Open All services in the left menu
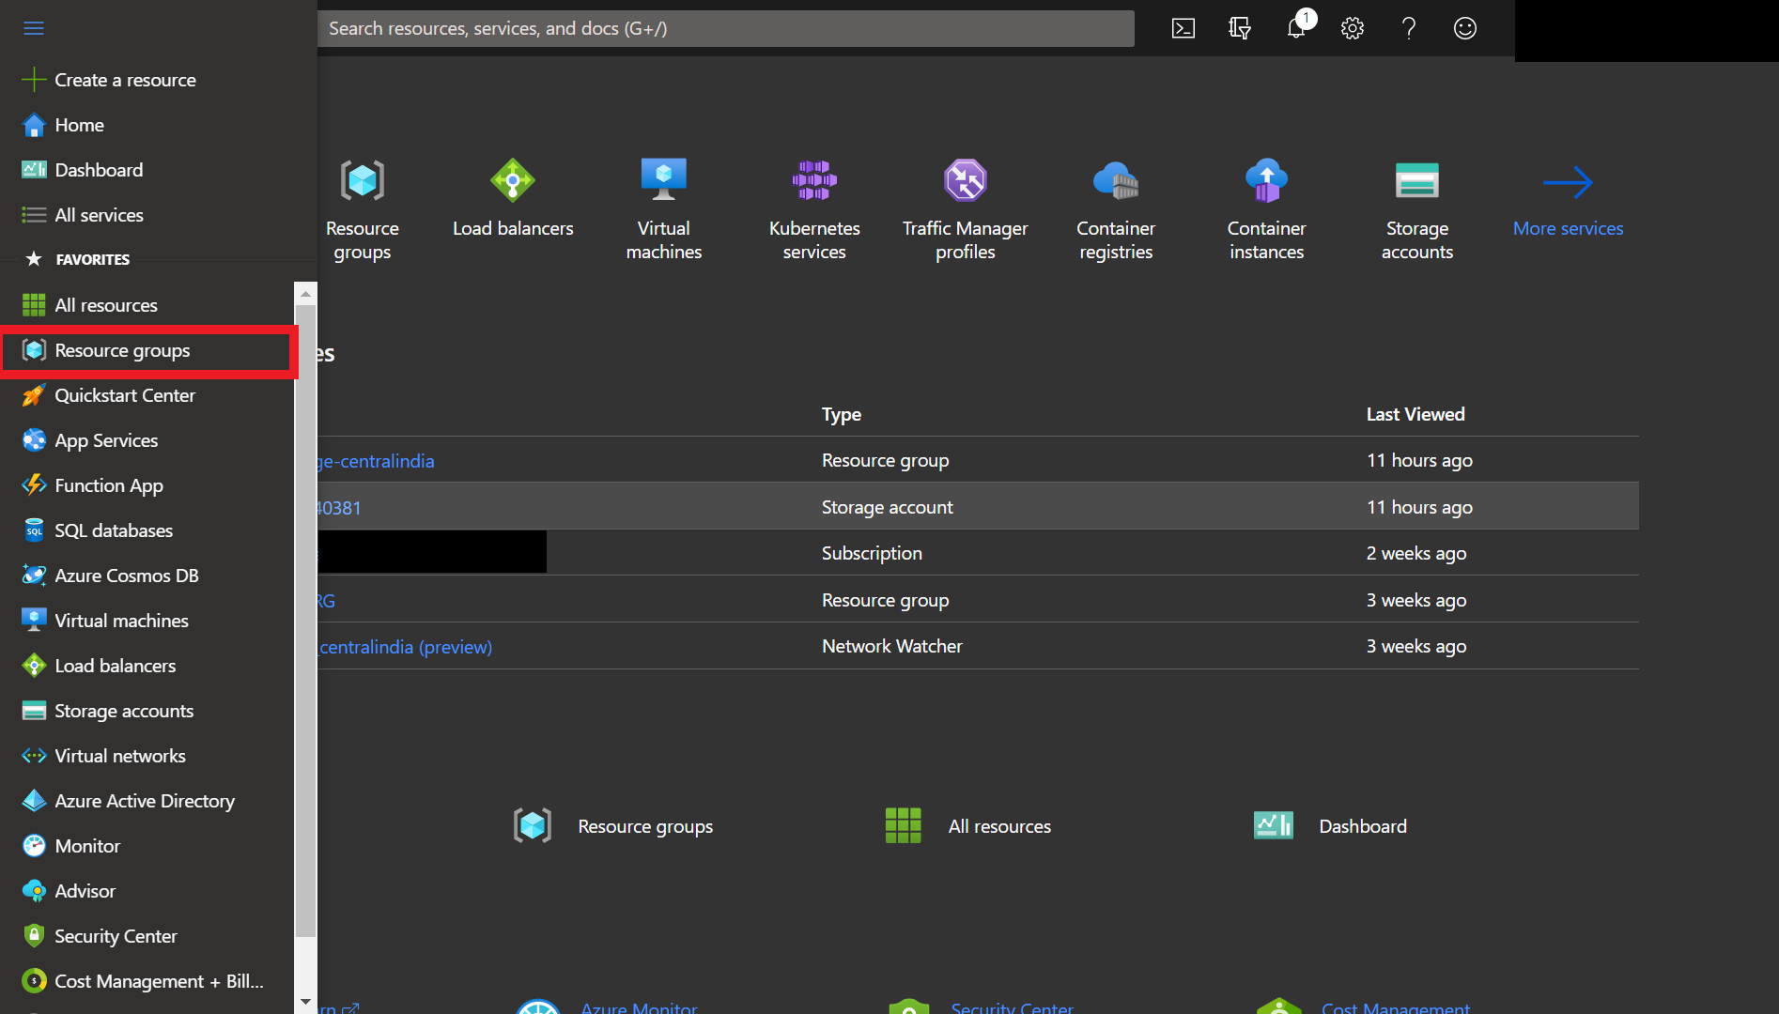The height and width of the screenshot is (1014, 1779). (99, 215)
